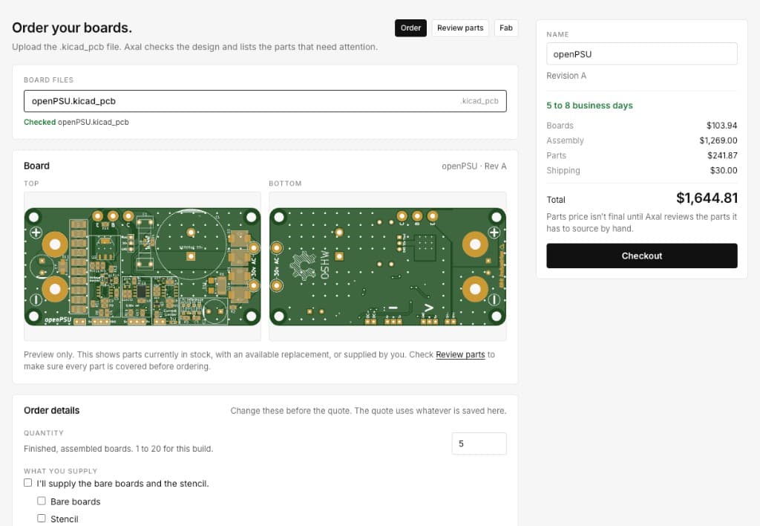Viewport: 760px width, 526px height.
Task: Check I'll supply the bare boards and stencil
Action: click(x=28, y=483)
